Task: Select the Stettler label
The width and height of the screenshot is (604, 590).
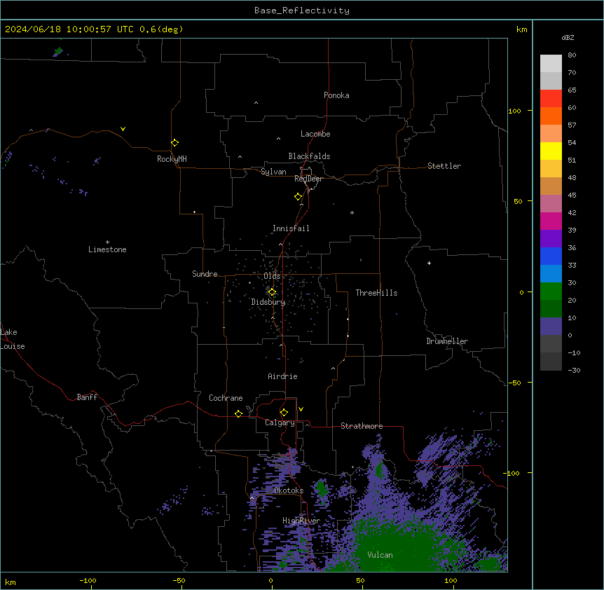Action: 444,166
